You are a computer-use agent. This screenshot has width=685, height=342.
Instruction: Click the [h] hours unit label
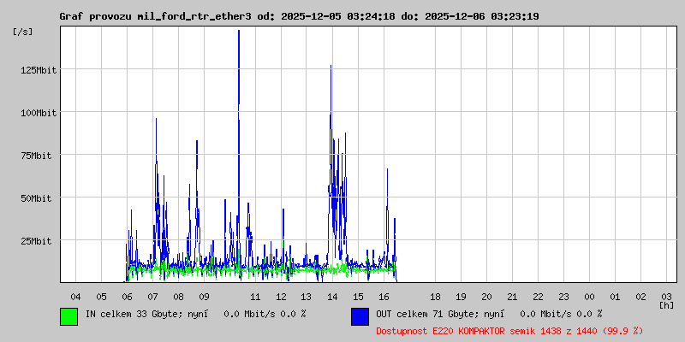coord(667,304)
